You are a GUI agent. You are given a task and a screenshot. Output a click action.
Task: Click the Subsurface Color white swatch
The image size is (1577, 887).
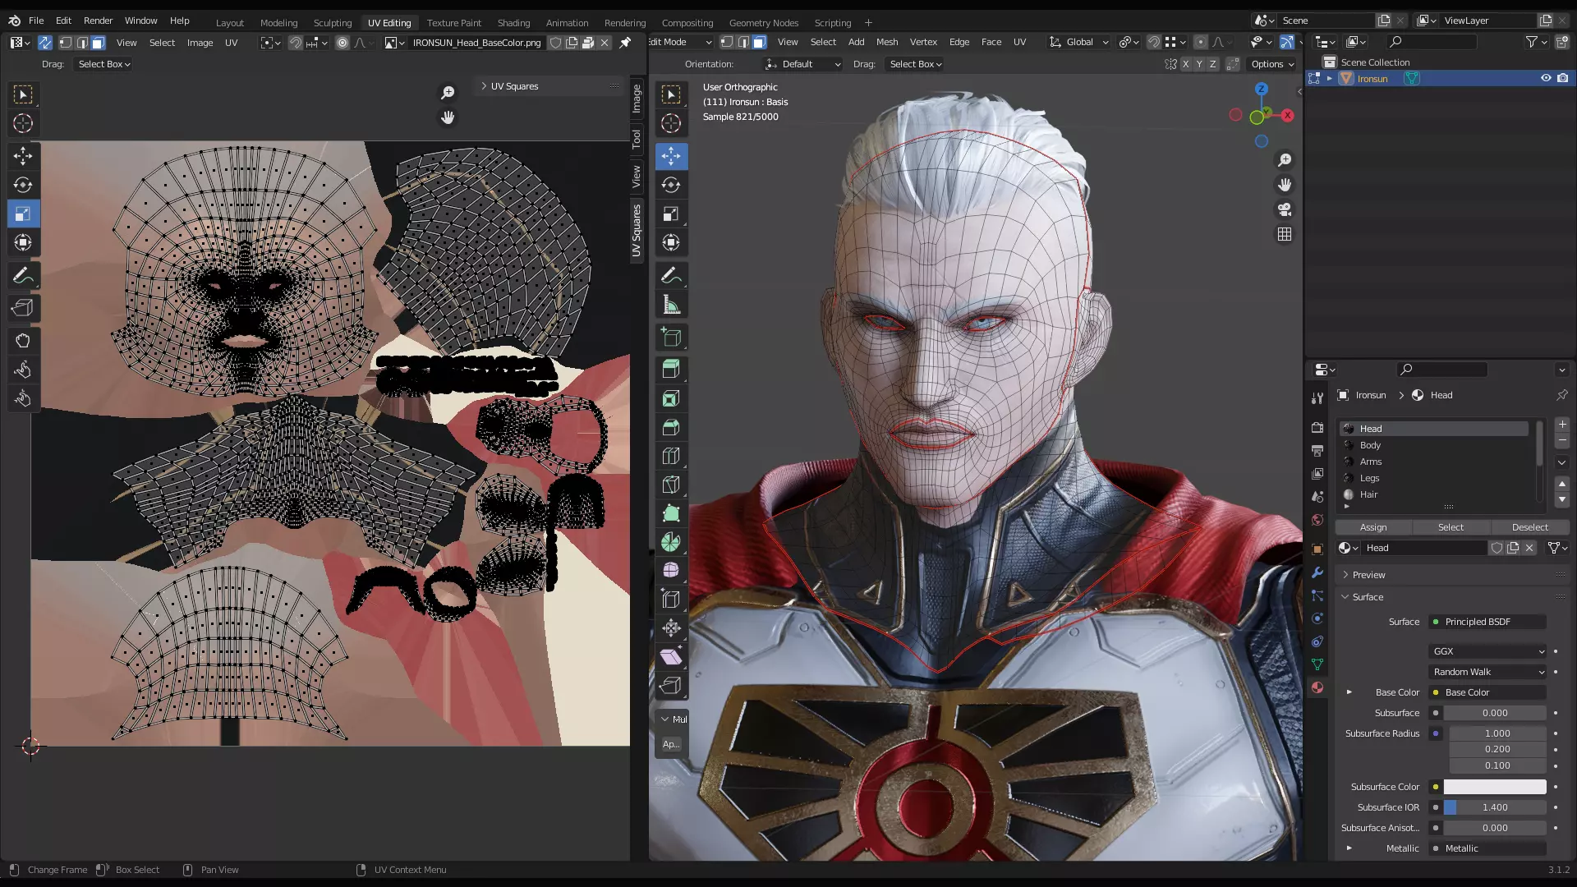(1495, 787)
